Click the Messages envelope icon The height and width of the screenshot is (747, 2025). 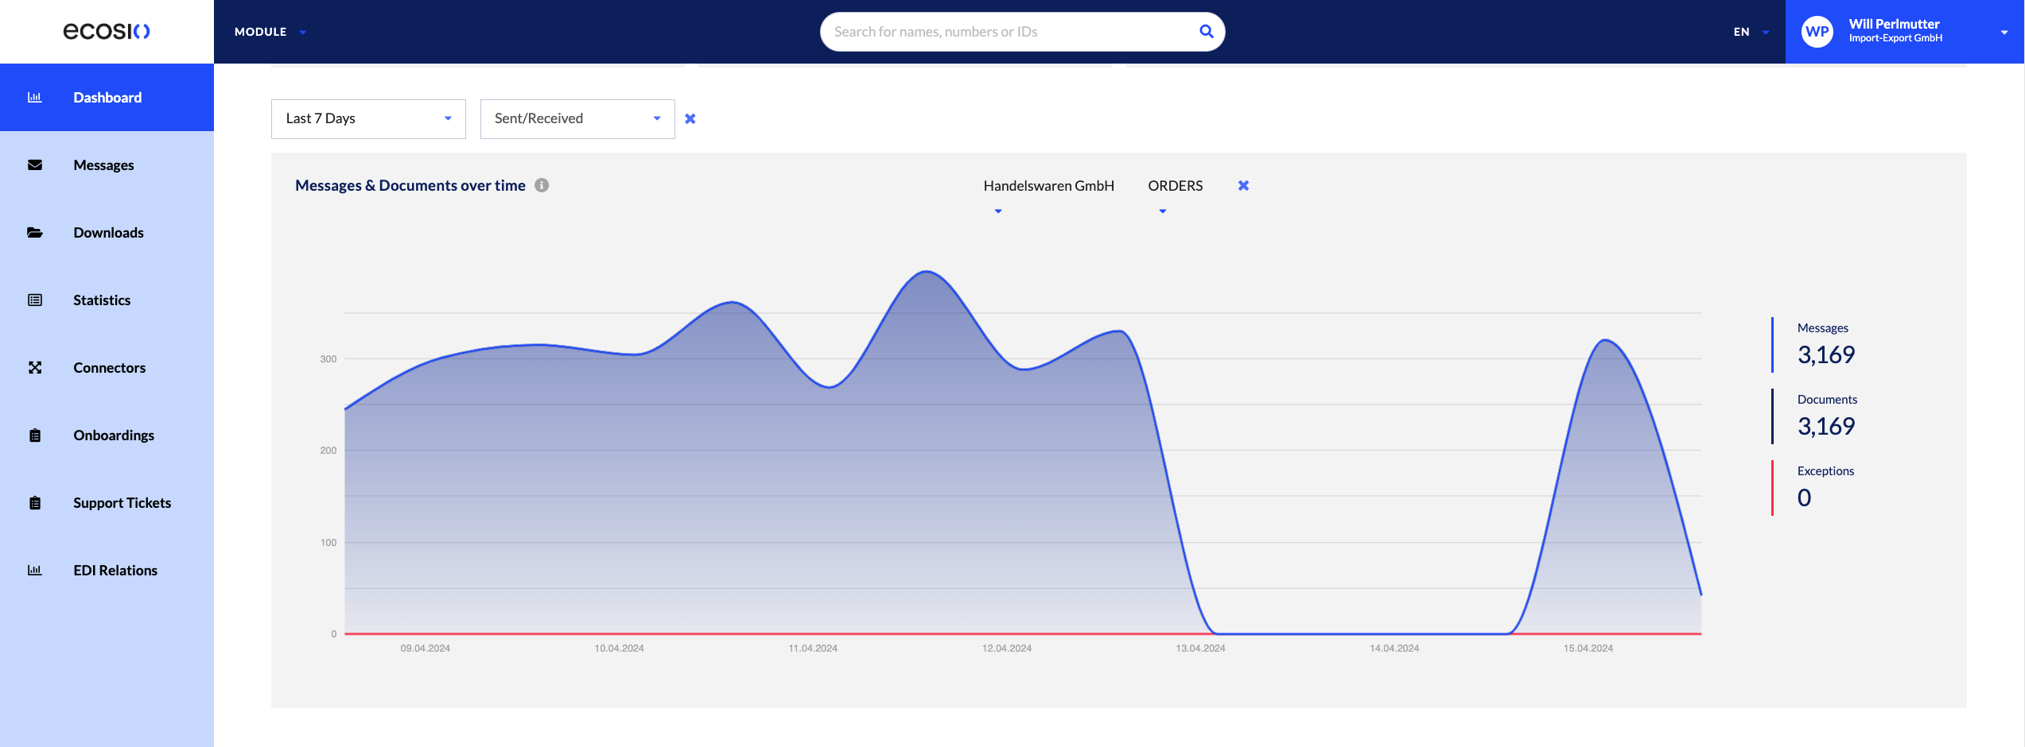tap(35, 164)
